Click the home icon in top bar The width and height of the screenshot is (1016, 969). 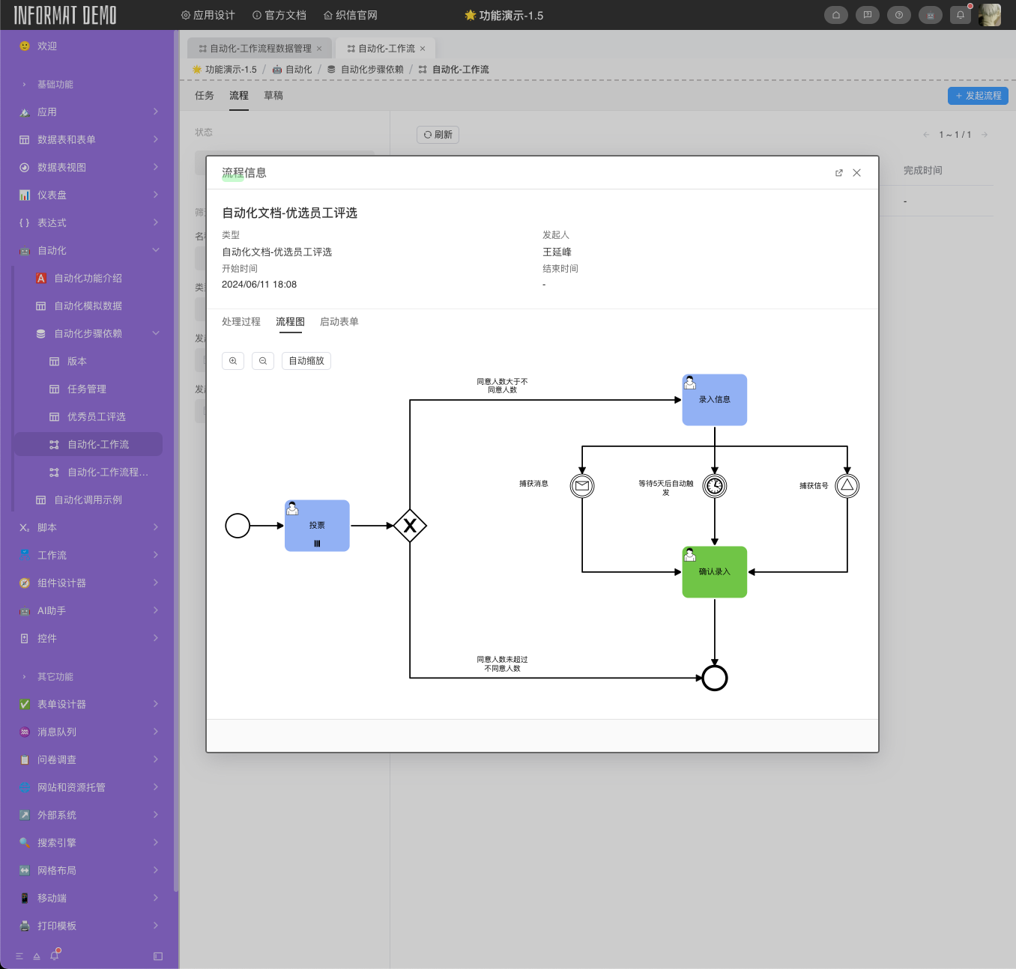835,15
